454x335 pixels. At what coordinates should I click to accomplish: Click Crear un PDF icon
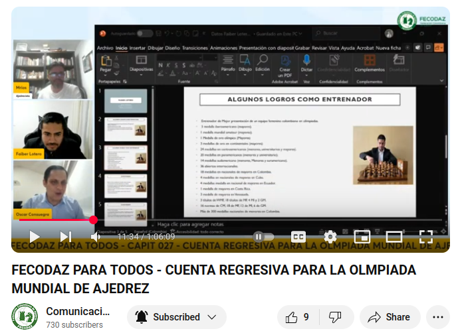(285, 62)
